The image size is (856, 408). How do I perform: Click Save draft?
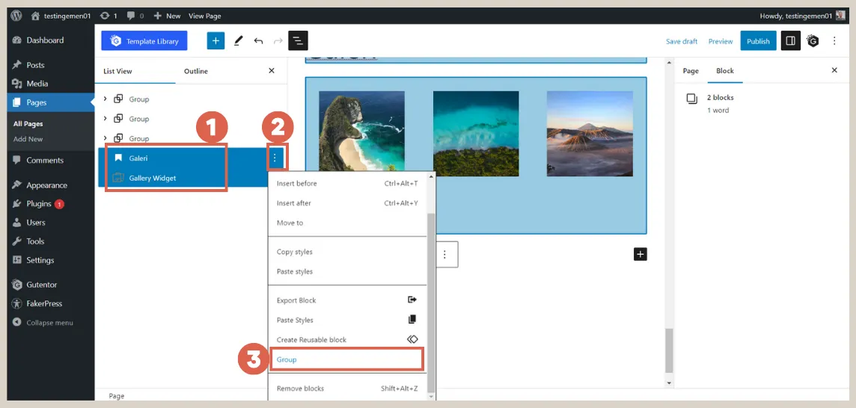click(682, 41)
